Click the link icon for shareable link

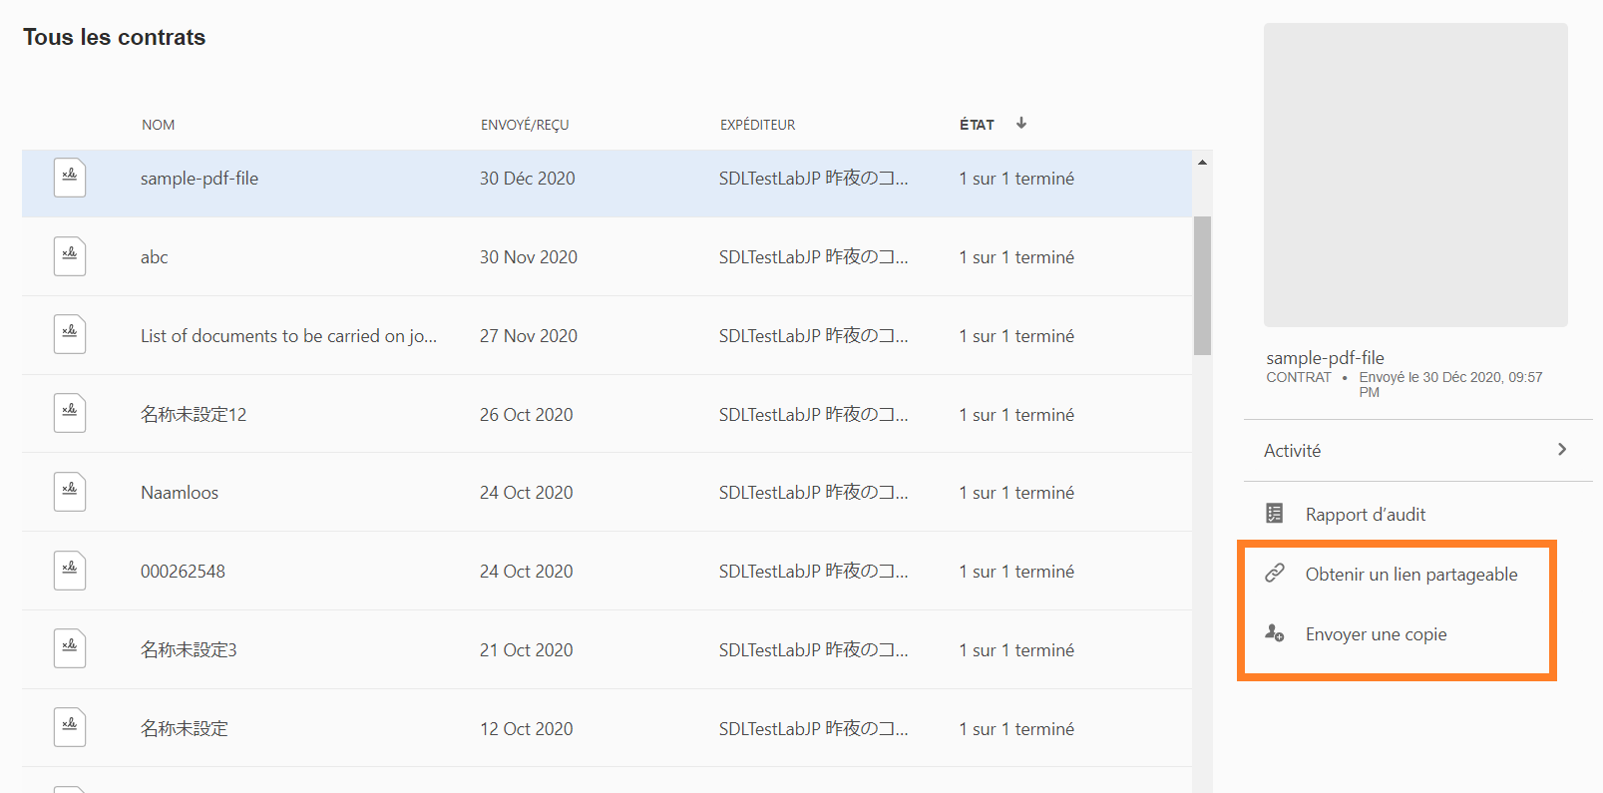1275,574
